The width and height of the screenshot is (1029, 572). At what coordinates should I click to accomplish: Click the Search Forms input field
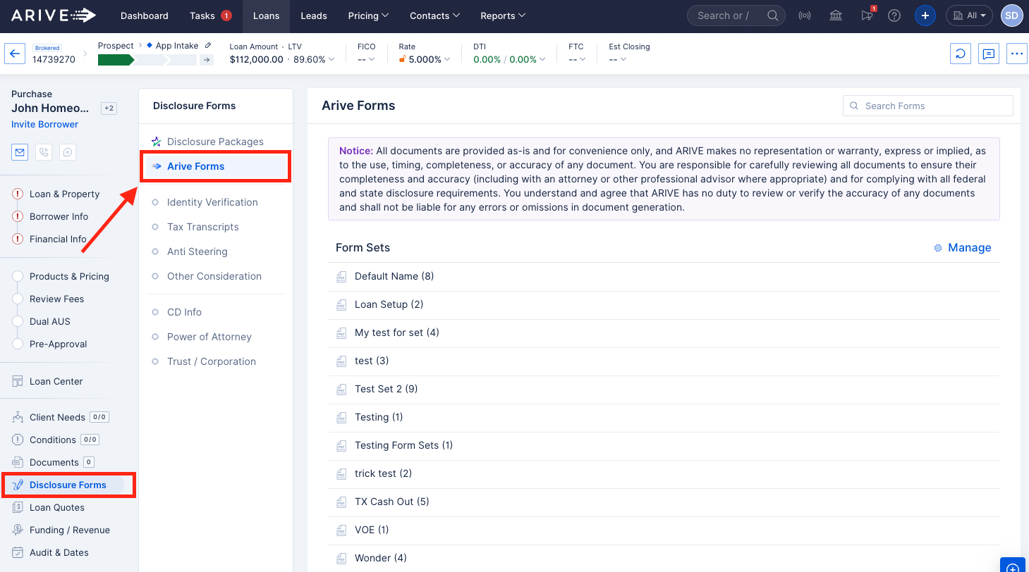pos(928,106)
